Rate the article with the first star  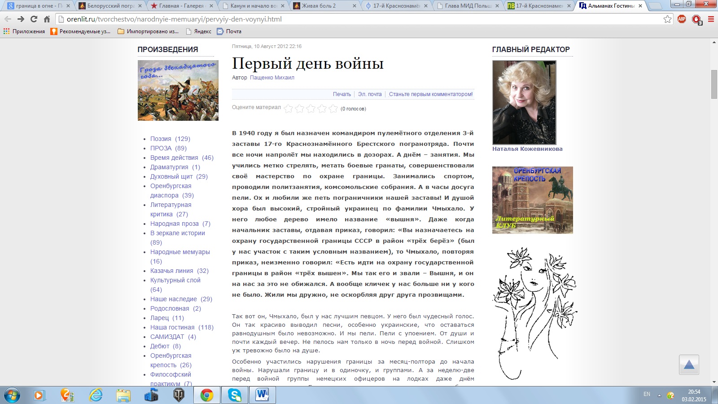tap(289, 109)
